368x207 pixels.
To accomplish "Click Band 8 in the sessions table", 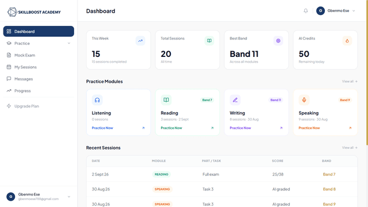I will (329, 189).
